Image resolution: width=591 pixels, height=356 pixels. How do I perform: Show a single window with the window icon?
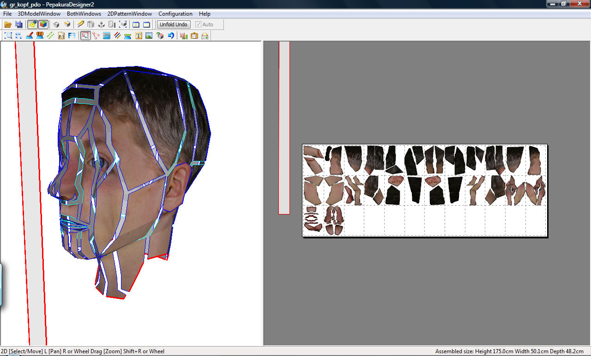coord(147,24)
